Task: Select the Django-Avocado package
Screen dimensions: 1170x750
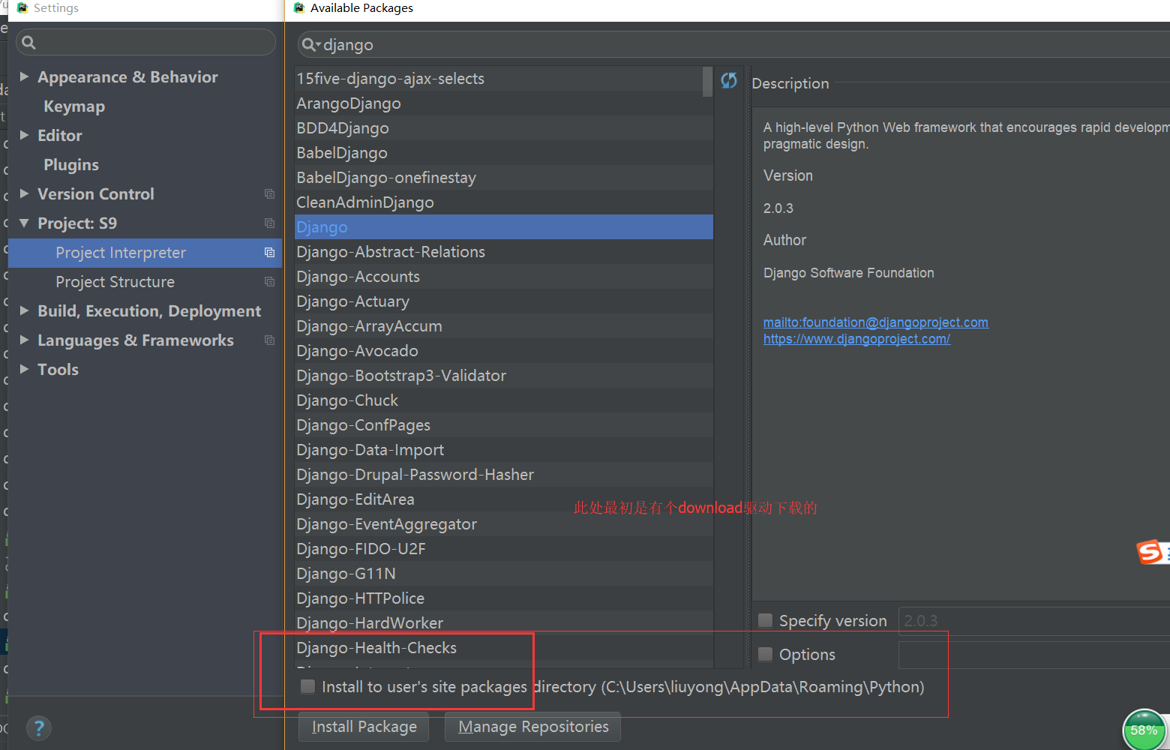Action: click(504, 351)
